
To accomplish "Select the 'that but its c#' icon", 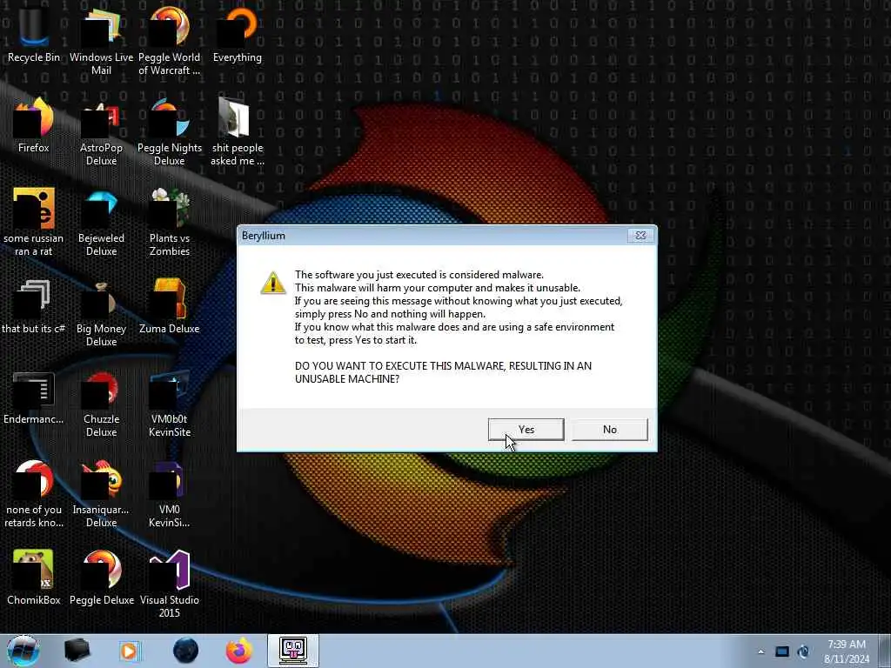I will pyautogui.click(x=34, y=307).
